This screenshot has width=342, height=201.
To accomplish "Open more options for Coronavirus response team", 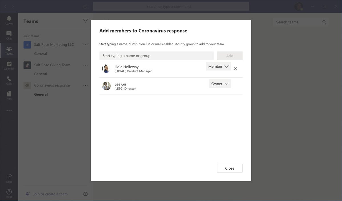I will point(85,85).
